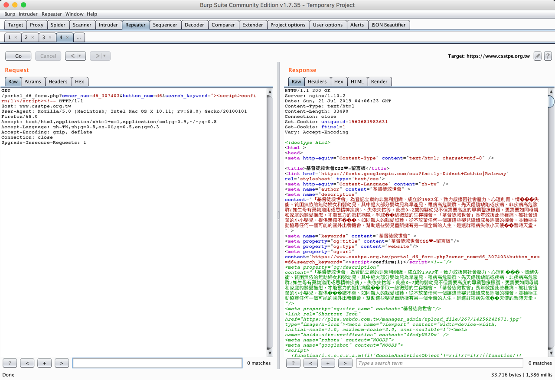Open the Comparer tab

[x=223, y=25]
